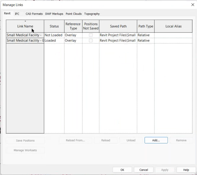Click the Loaded status cell
197x175 pixels.
click(x=54, y=41)
